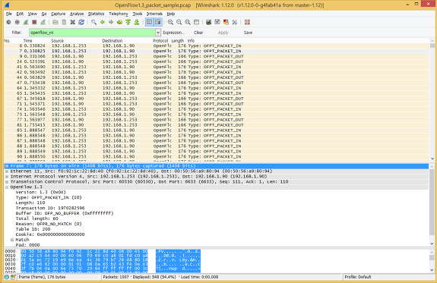
Task: Select packet number 9 row
Action: click(217, 56)
